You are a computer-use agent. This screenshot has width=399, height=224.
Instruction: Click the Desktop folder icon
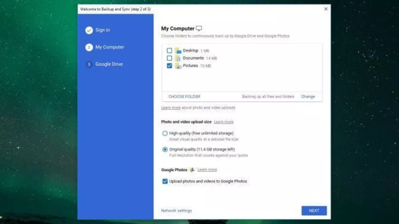coord(178,51)
